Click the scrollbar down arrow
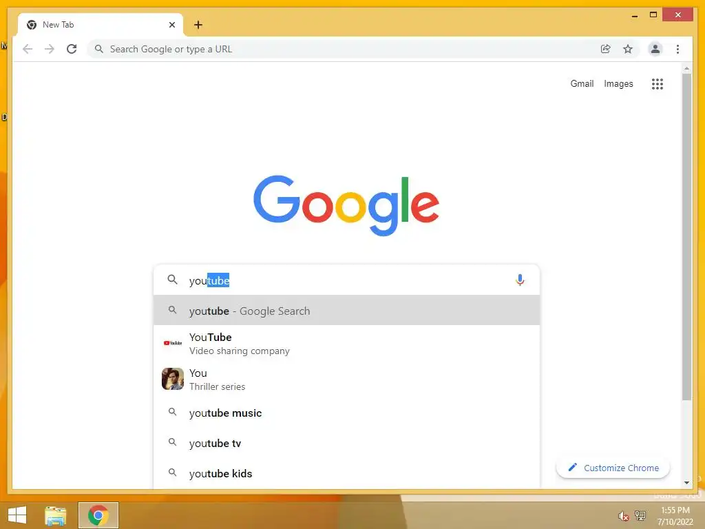The width and height of the screenshot is (705, 529). point(686,483)
